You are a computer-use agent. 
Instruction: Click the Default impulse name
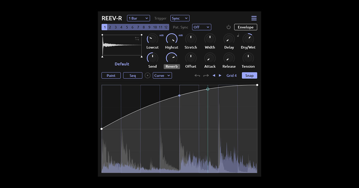(x=122, y=64)
